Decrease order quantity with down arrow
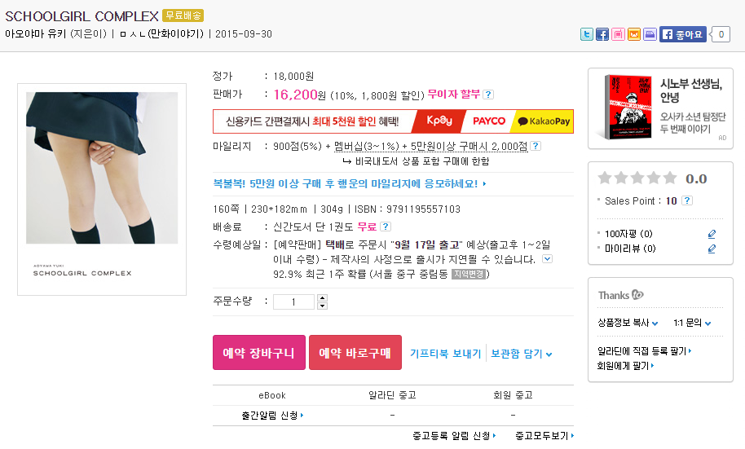The height and width of the screenshot is (449, 745). tap(322, 306)
